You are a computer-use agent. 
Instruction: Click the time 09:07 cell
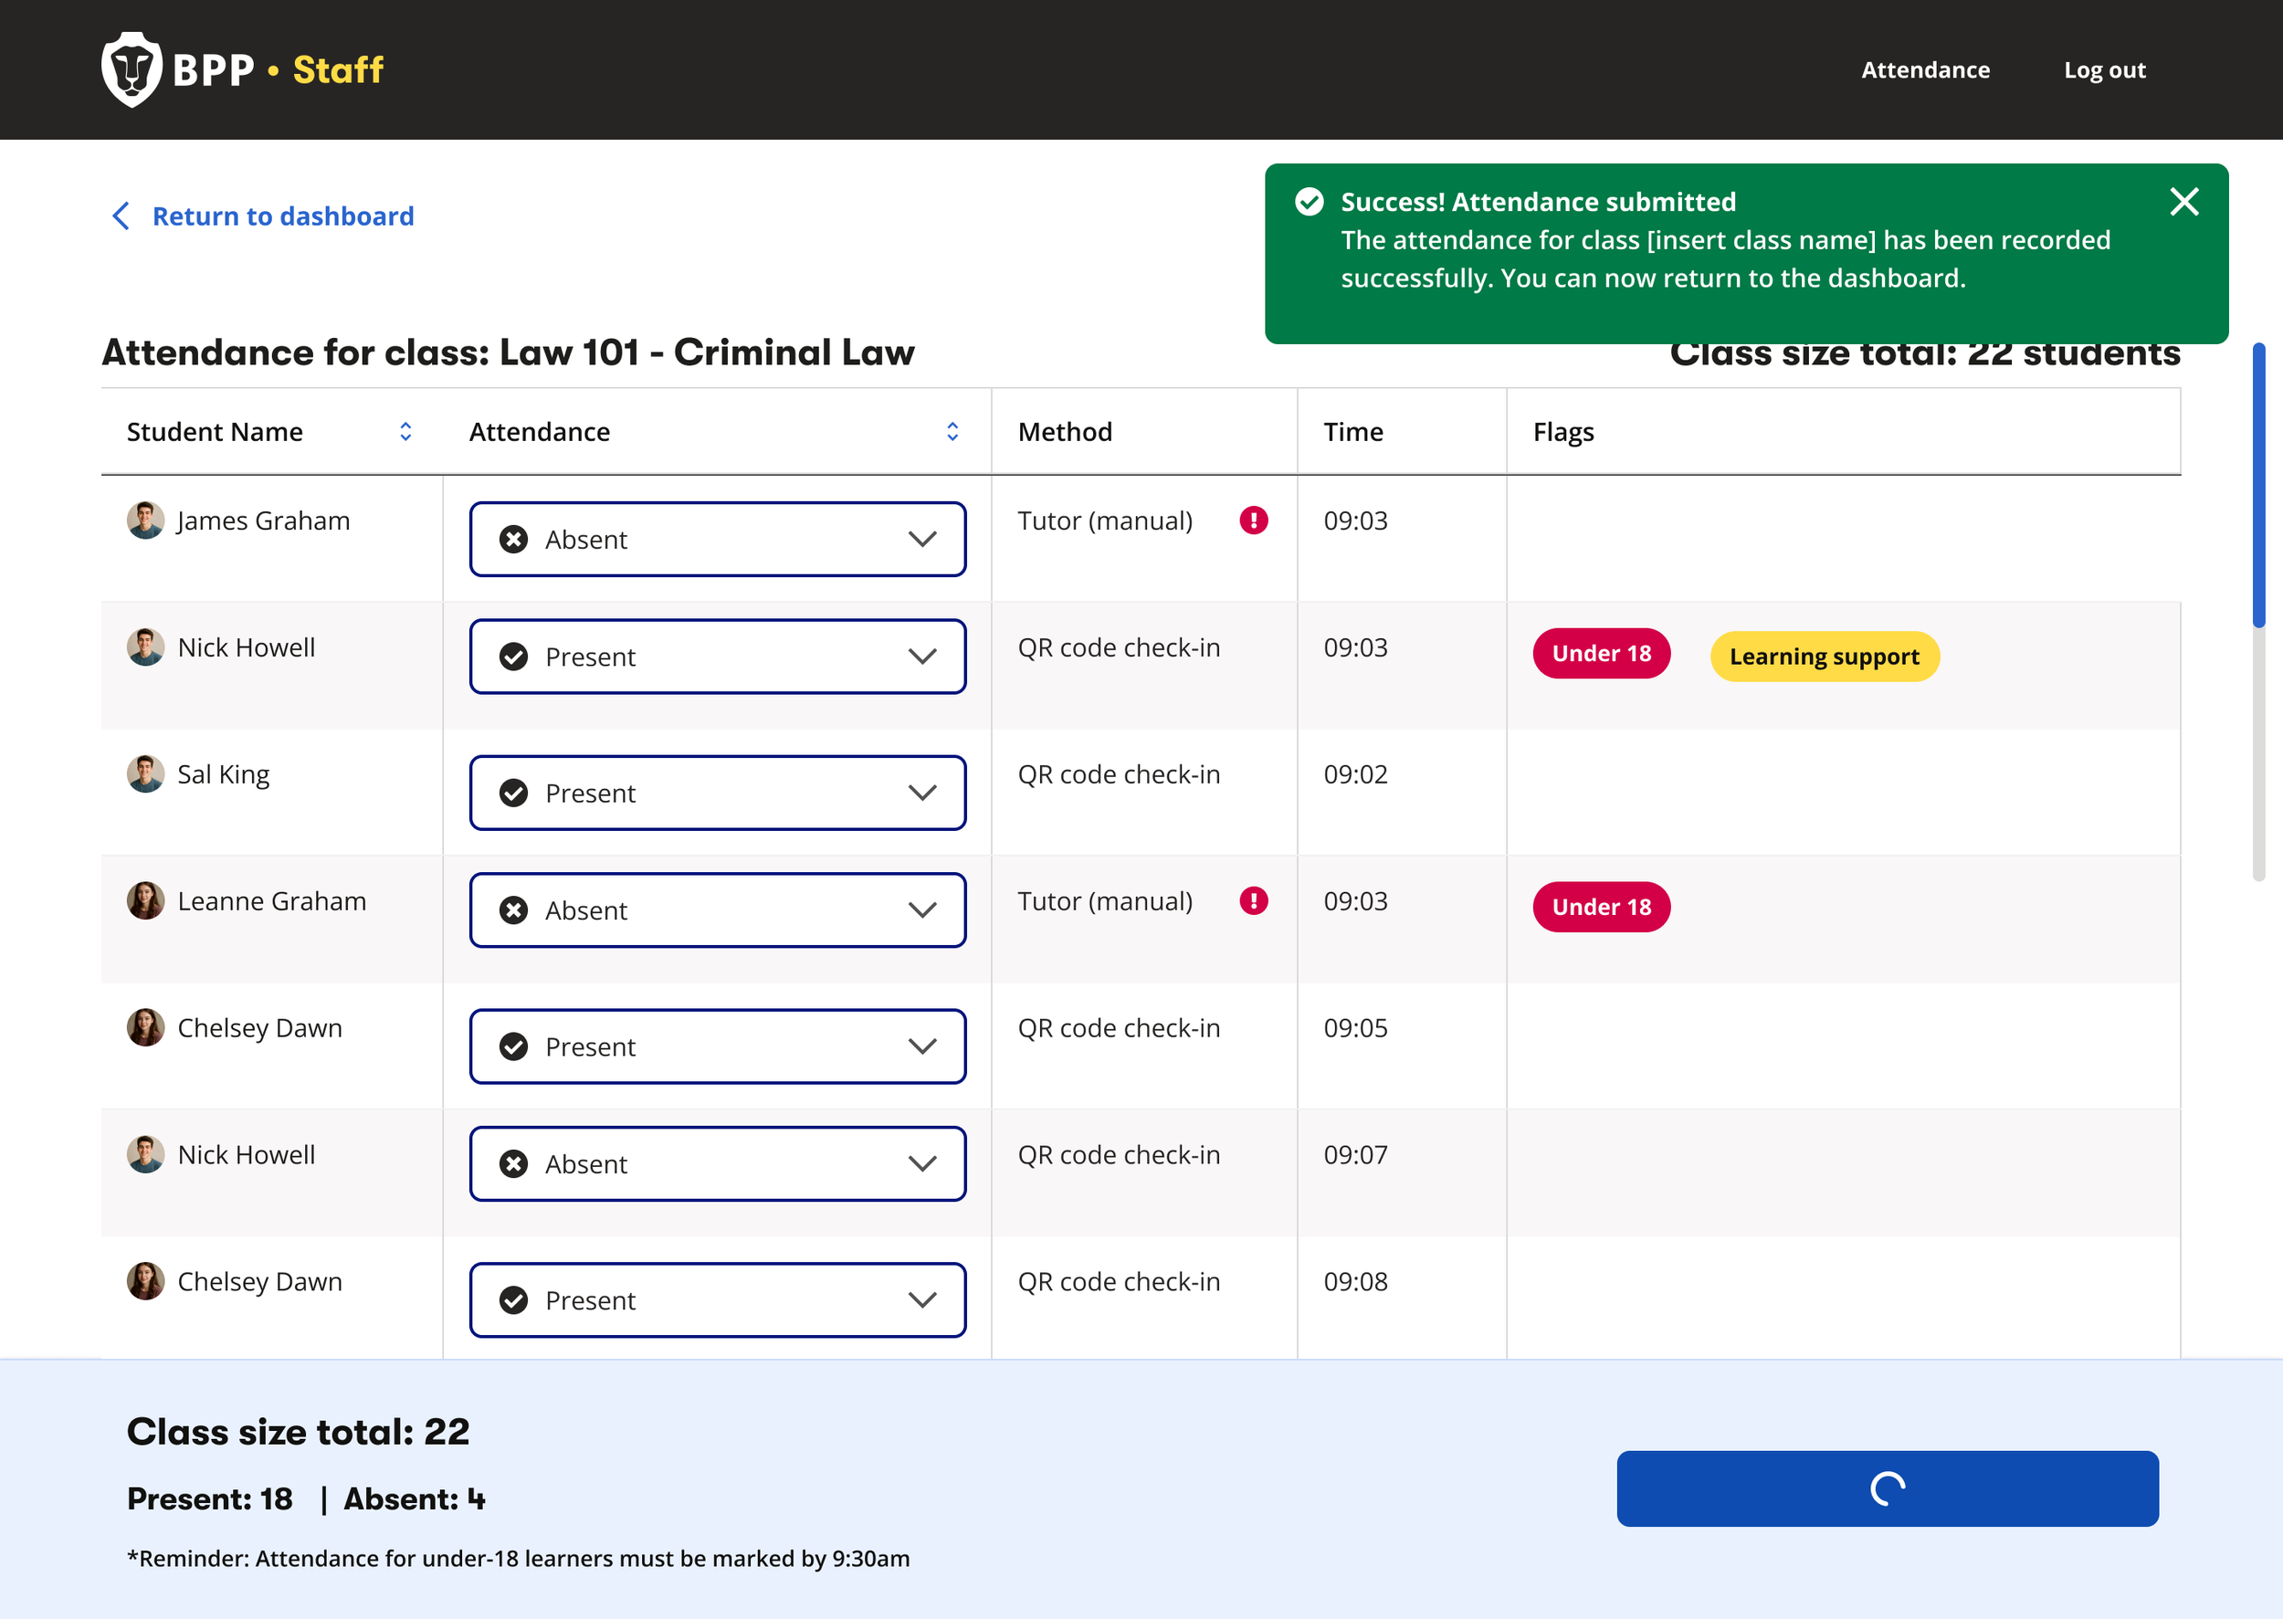tap(1356, 1154)
